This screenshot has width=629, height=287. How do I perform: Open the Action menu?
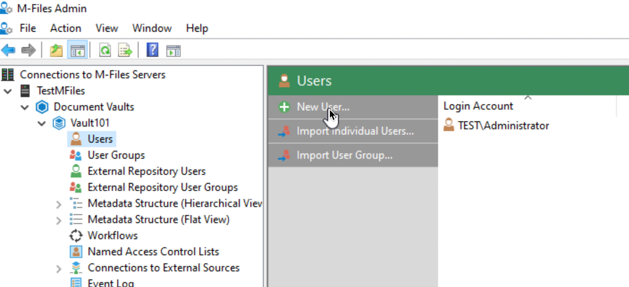click(x=66, y=28)
